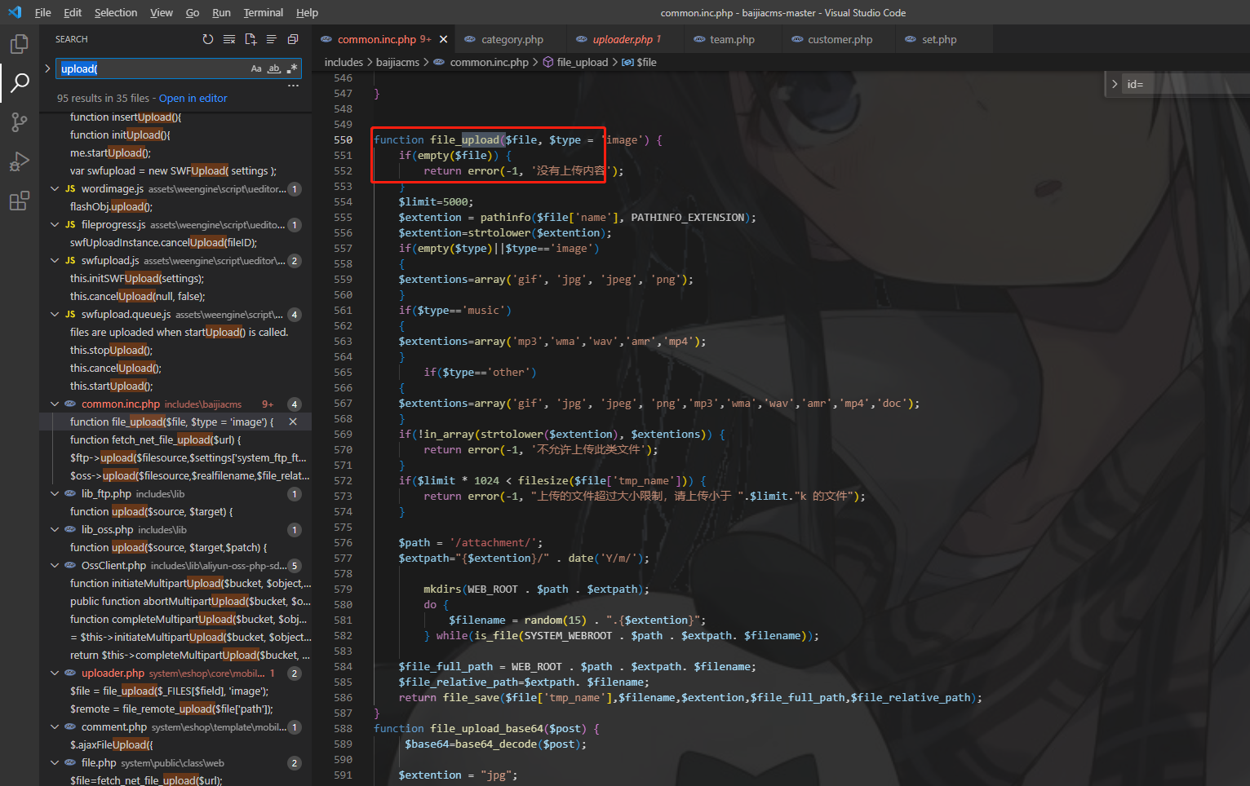Screen dimensions: 1250x786
Task: Select the file.php file row
Action: 175,763
